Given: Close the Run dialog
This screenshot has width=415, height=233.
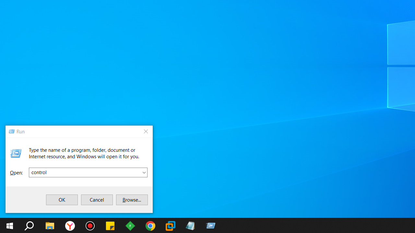Looking at the screenshot, I should point(146,131).
